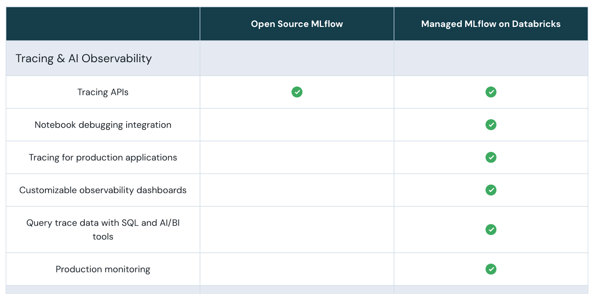Viewport: 594px width, 294px height.
Task: Click the Query trace data row checkmark
Action: pos(490,229)
